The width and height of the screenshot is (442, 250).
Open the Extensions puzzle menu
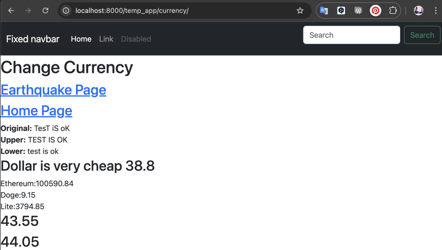393,11
